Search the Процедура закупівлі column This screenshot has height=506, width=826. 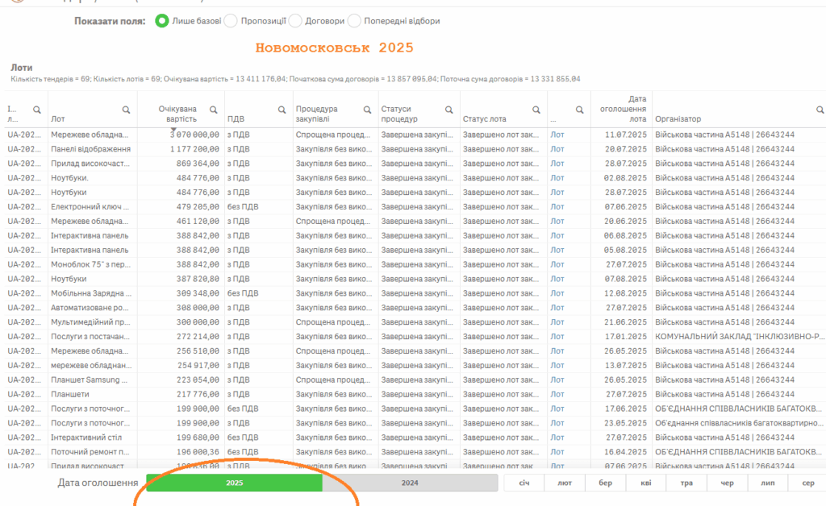[369, 110]
